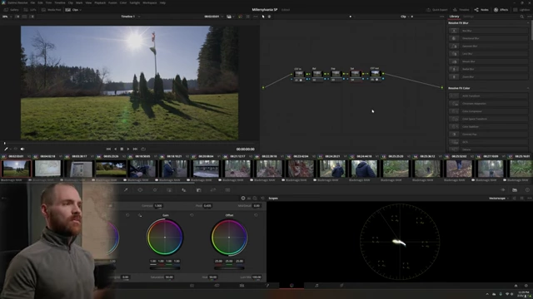Screen dimensions: 533x299
Task: Toggle loop playback
Action: click(x=143, y=149)
